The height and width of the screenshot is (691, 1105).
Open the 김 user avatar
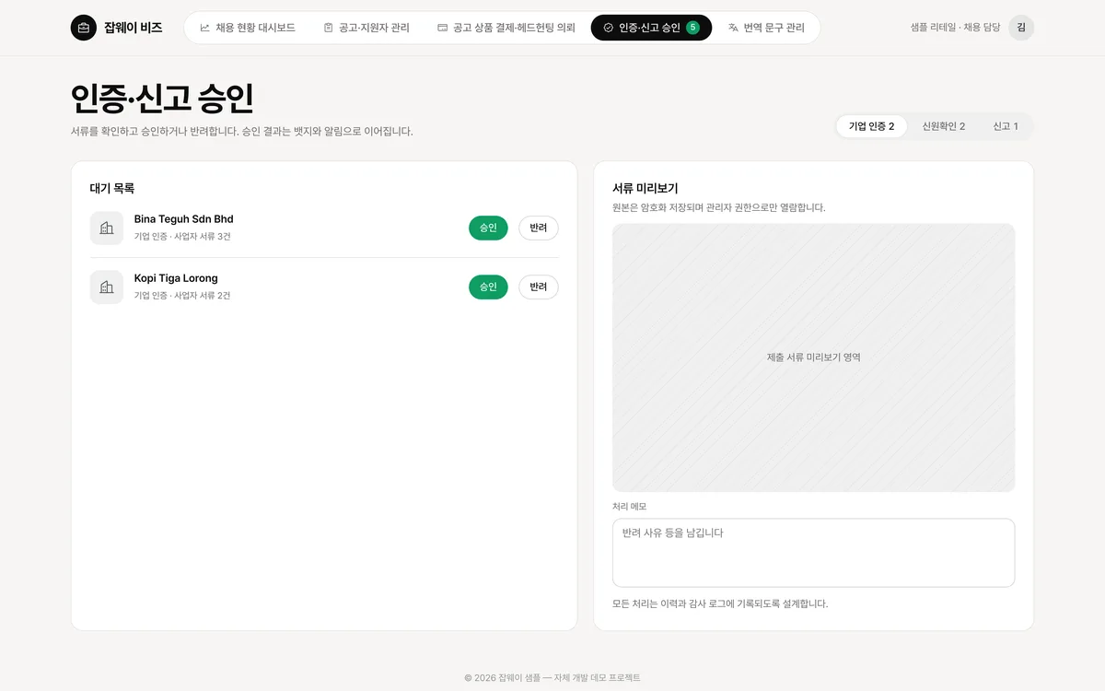point(1021,28)
